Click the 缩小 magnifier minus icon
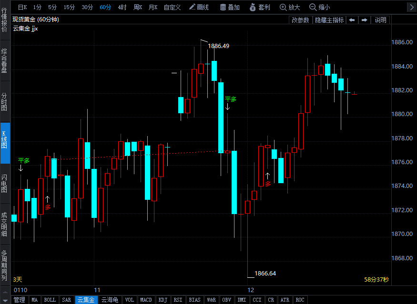This screenshot has height=304, width=417. point(313,7)
